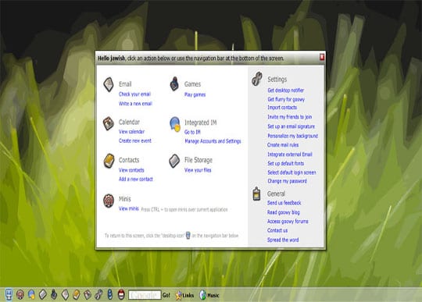Click the File Storage drive icon in panel
Viewport: 422px width, 302px height.
coord(174,161)
